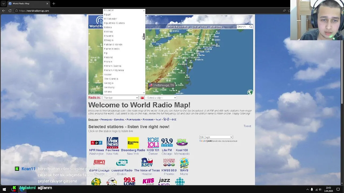
Task: Open the Dili Seçin language dropdown
Action: pos(216,137)
